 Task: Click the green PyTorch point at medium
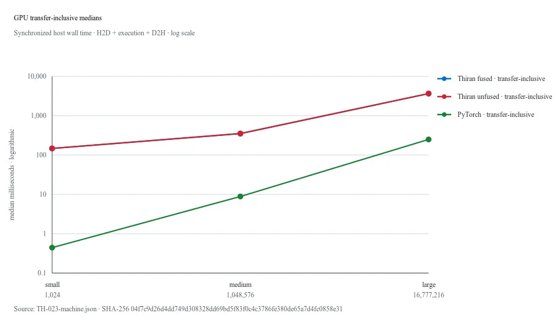240,197
